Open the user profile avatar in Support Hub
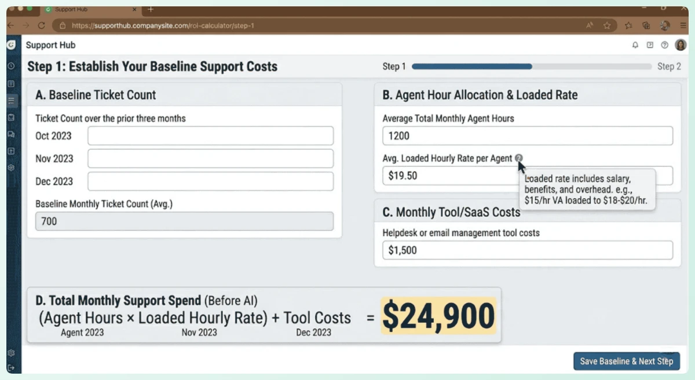Image resolution: width=695 pixels, height=380 pixels. pos(680,45)
